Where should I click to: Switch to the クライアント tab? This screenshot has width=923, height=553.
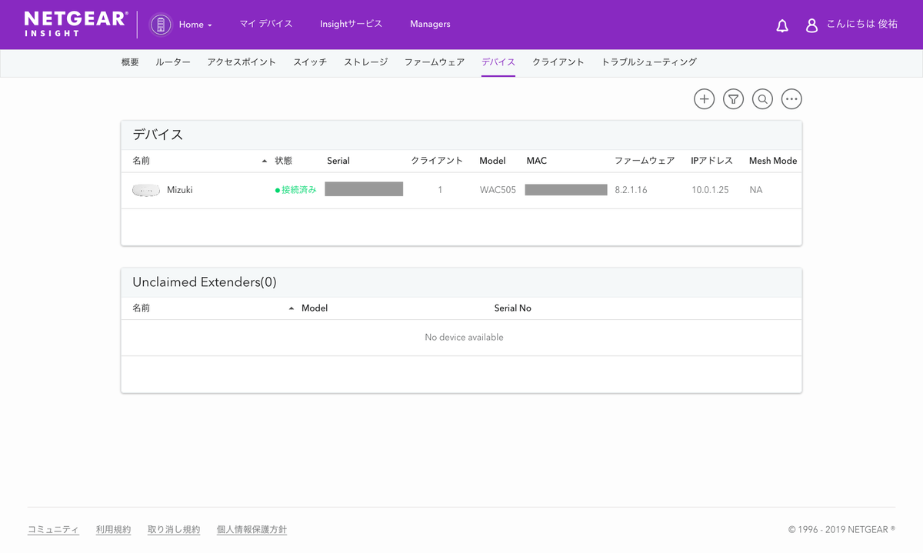[558, 62]
